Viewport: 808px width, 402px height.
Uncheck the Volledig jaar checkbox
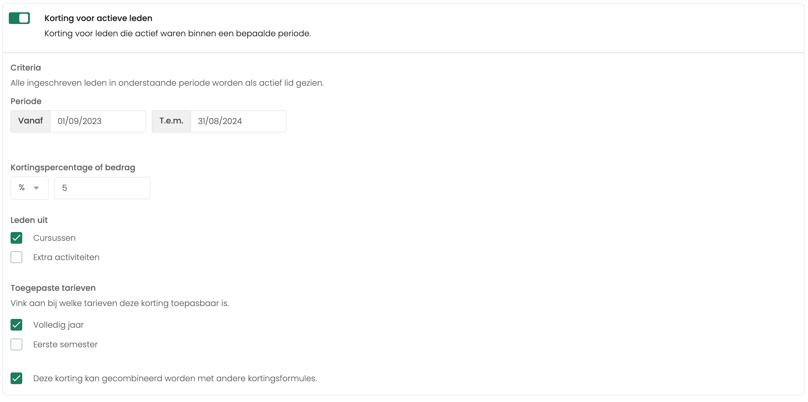coord(16,325)
